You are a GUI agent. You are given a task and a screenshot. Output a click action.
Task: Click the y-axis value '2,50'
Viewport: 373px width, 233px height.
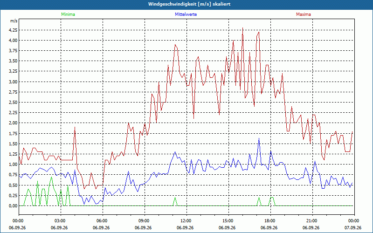pos(13,103)
